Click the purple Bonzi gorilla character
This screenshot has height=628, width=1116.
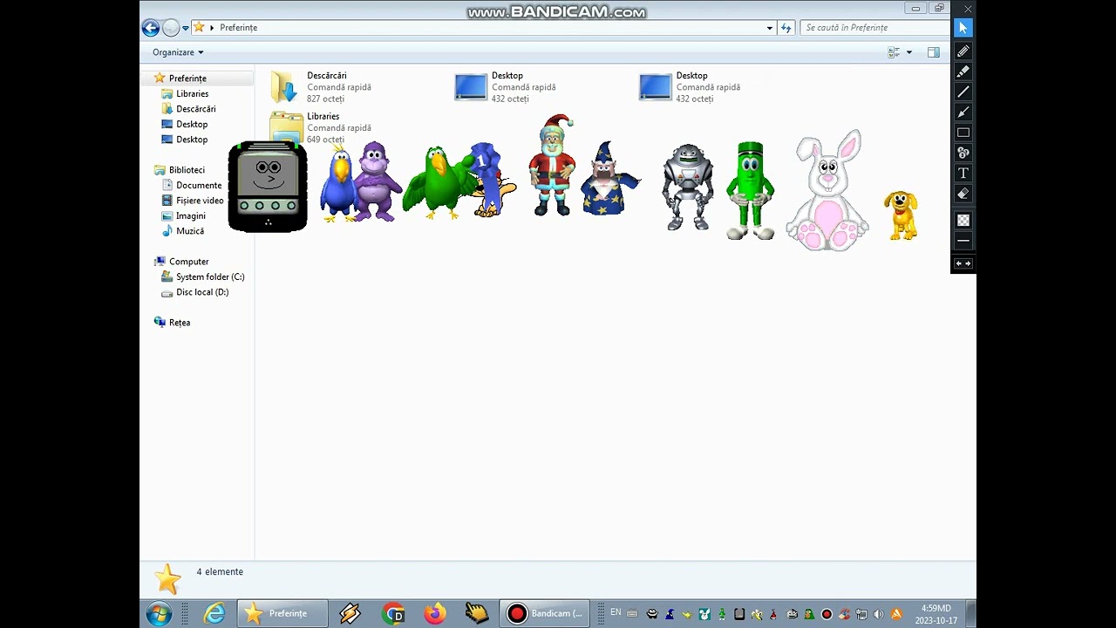[377, 181]
